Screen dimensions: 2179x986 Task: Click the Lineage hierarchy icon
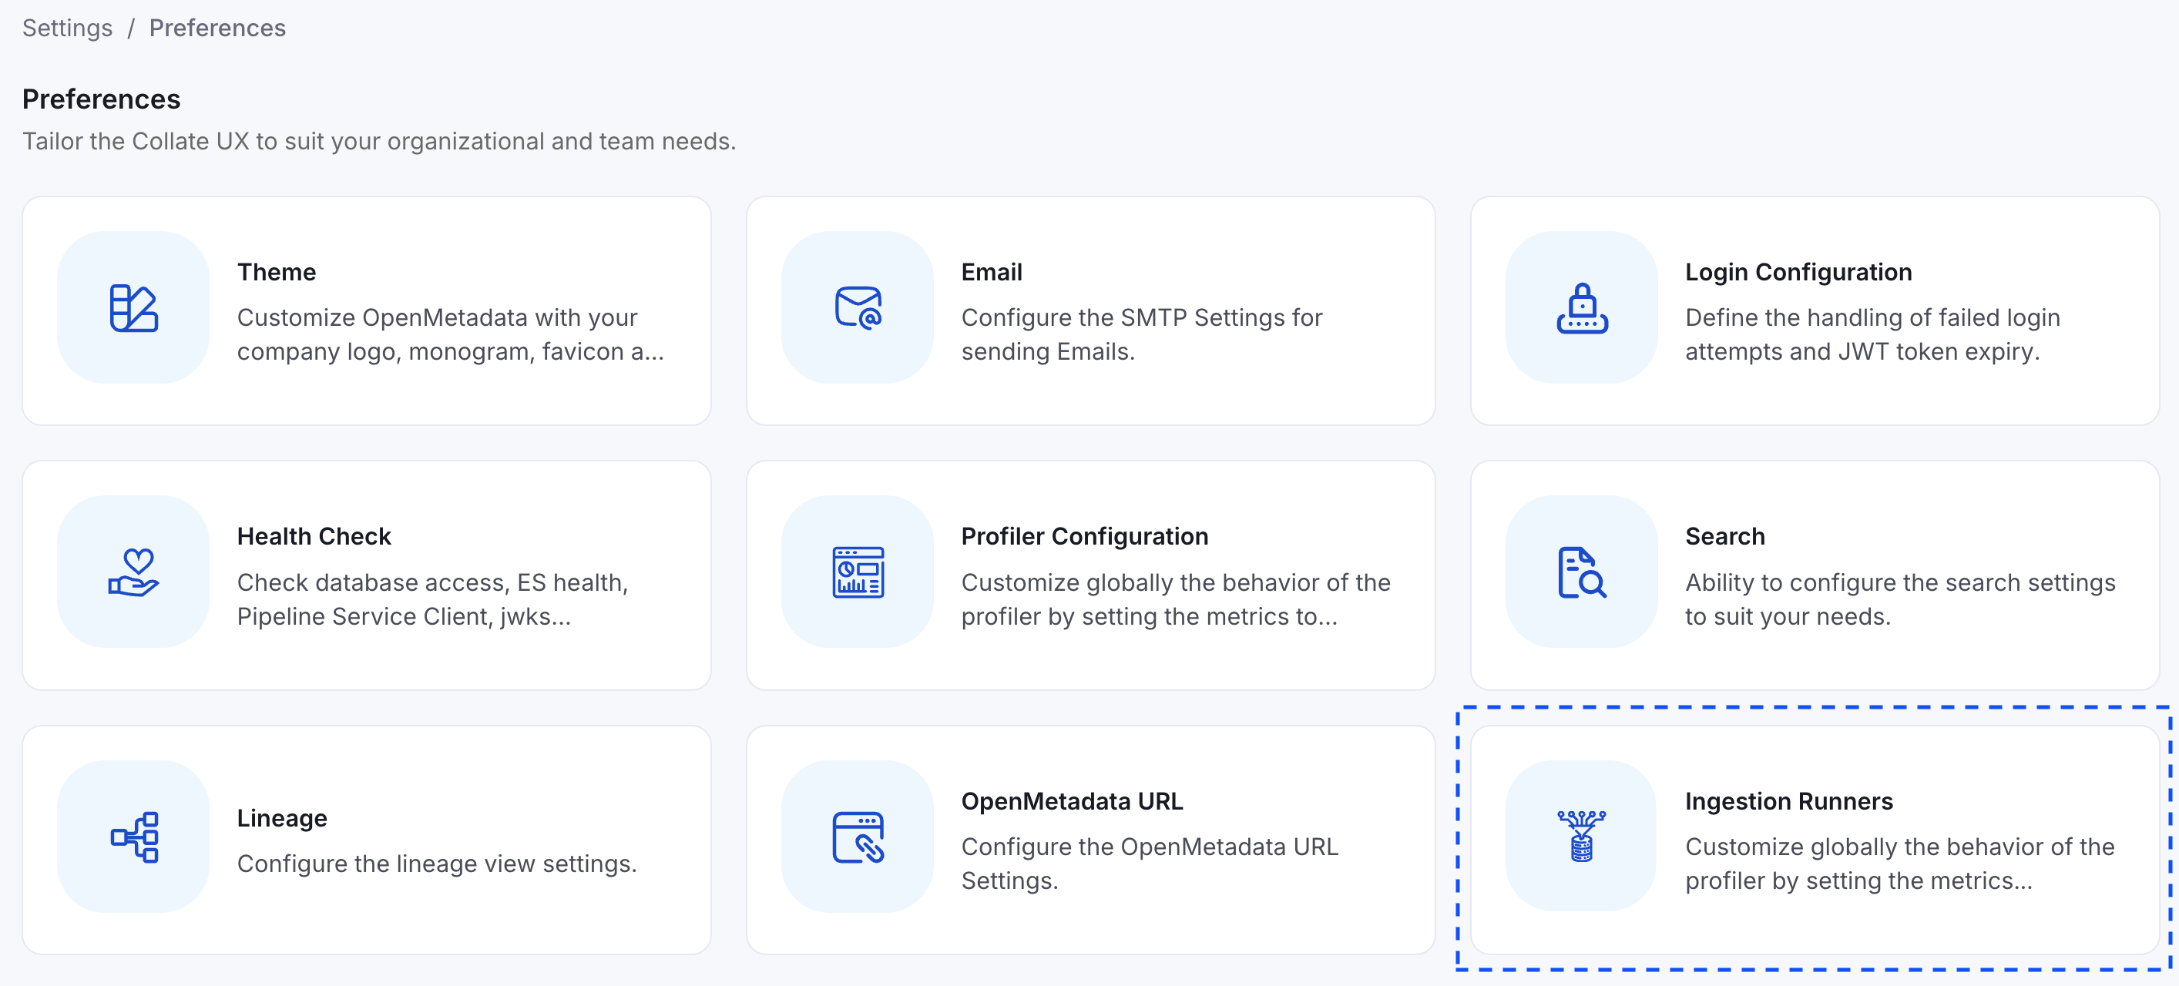click(133, 837)
